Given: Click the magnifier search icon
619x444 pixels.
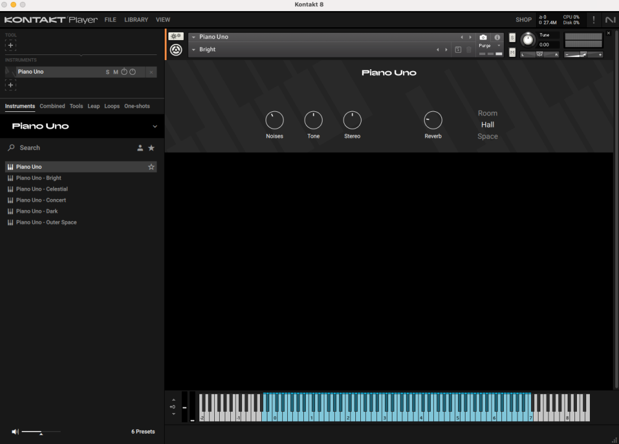Looking at the screenshot, I should click(x=11, y=147).
